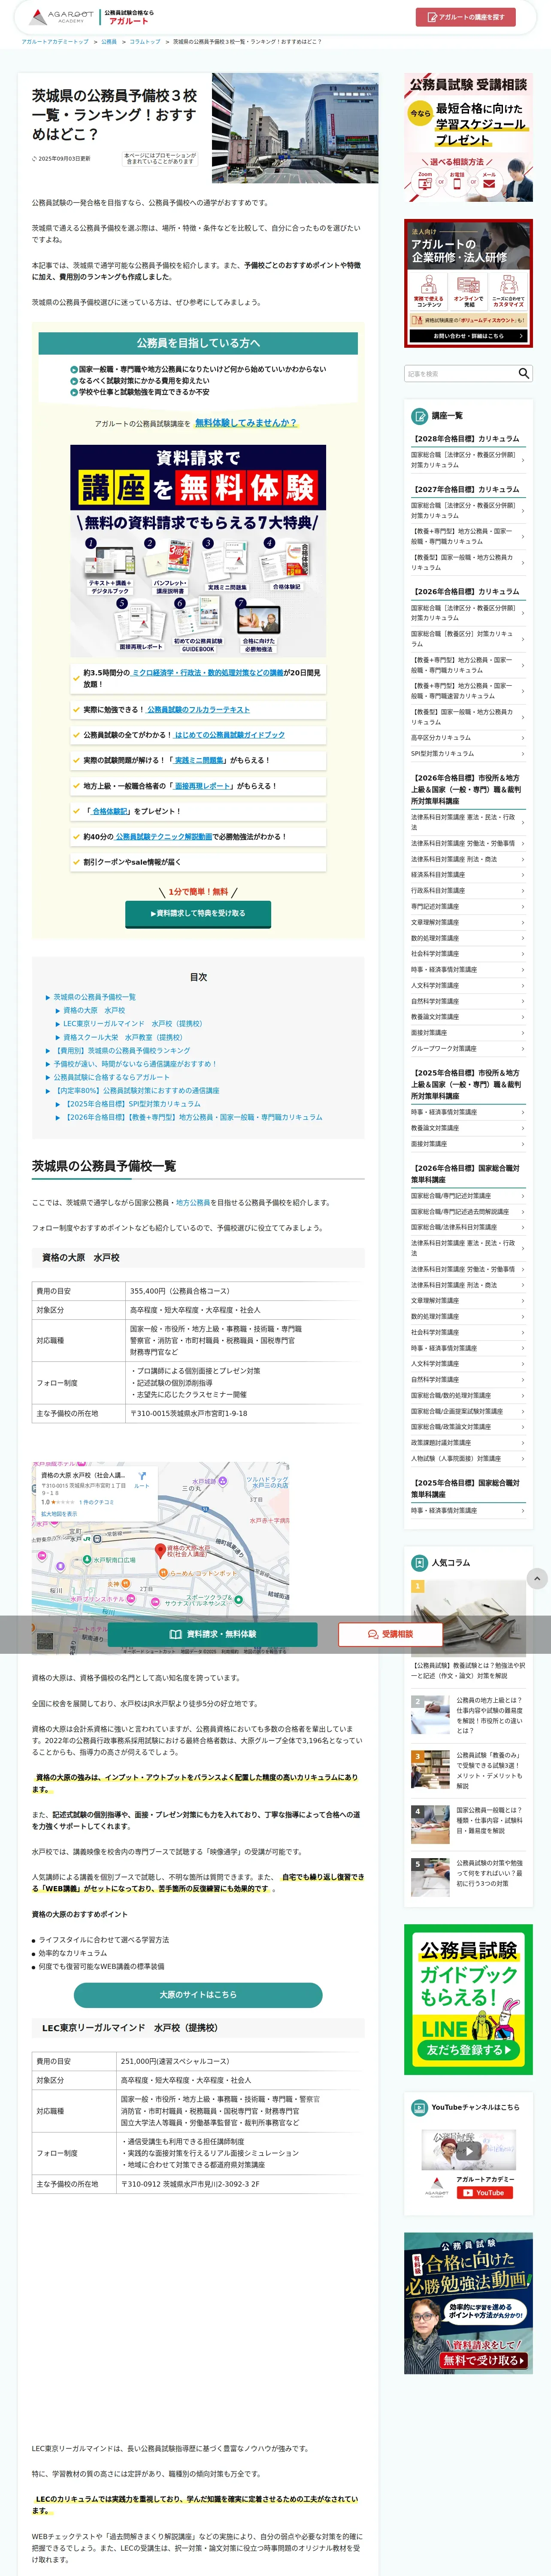Jump to 公務員試験に合格するならアガルート in contents
Image resolution: width=551 pixels, height=2576 pixels.
(x=111, y=1078)
